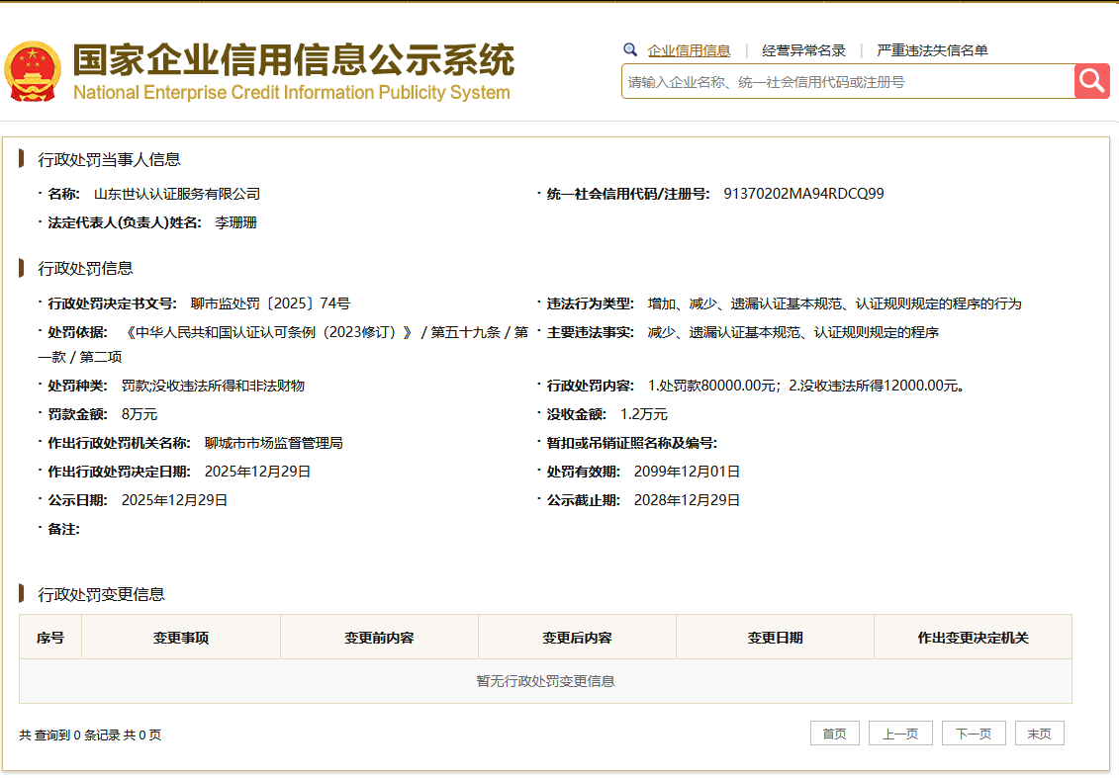
Task: Click authority name 聊城市市场监督管理局
Action: [273, 443]
